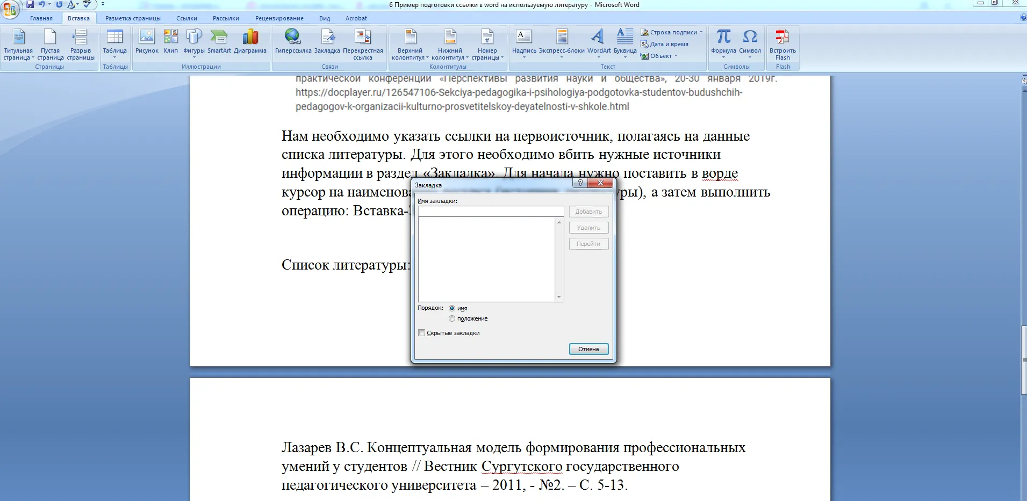
Task: Click Перейти button in bookmark dialog
Action: click(588, 244)
